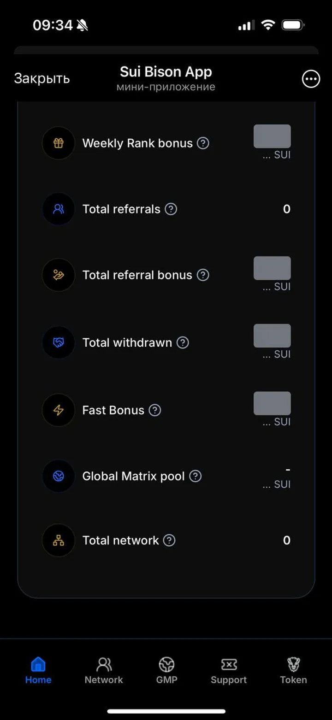Switch to the Network tab
Screen dimensions: 332x720
click(x=104, y=670)
